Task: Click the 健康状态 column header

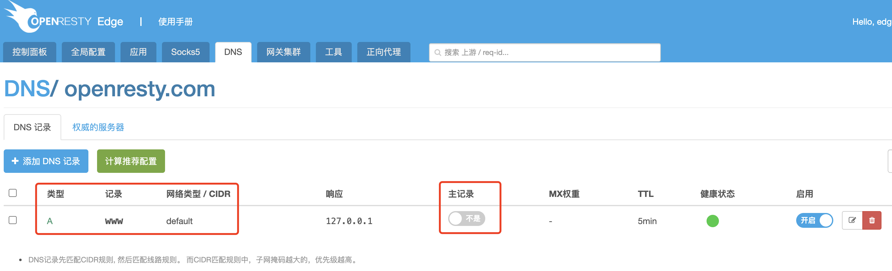Action: (x=717, y=194)
